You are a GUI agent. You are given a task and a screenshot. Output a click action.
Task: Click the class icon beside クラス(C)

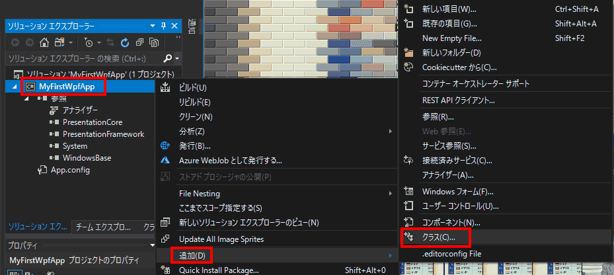pos(409,237)
